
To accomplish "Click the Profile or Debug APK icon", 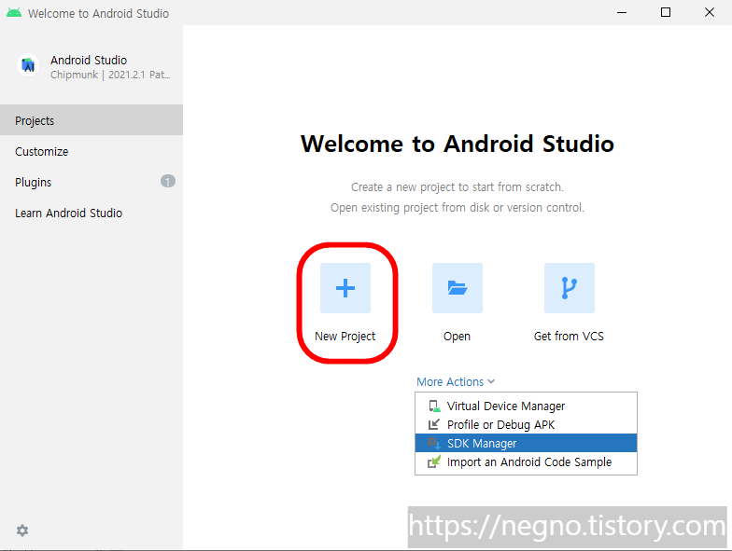I will (433, 425).
